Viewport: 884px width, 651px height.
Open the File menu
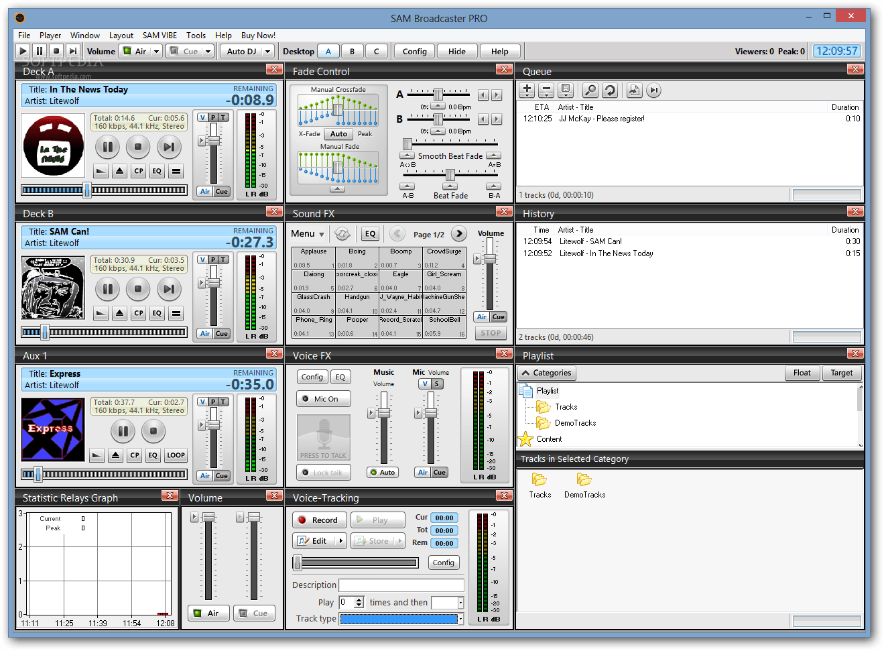[24, 36]
